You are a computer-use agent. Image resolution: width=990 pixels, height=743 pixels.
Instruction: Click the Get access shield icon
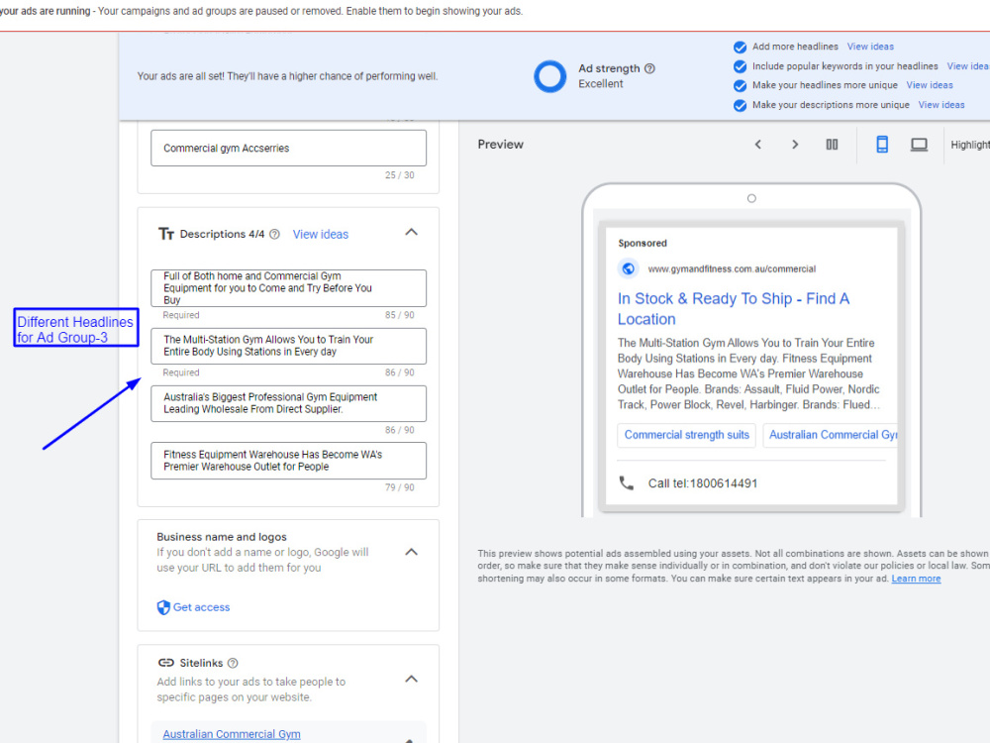coord(163,607)
